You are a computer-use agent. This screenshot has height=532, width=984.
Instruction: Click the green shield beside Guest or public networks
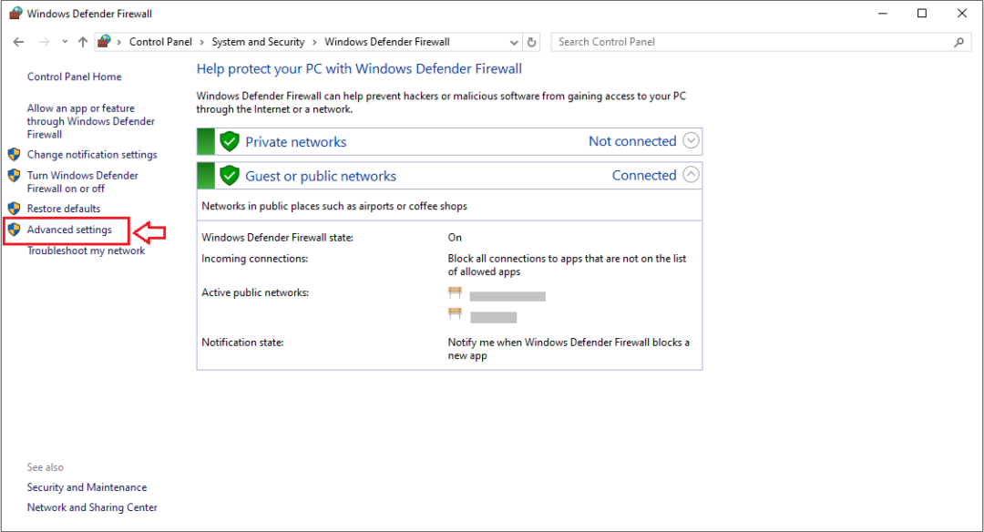coord(230,176)
